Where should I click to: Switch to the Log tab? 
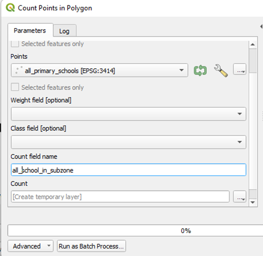click(64, 31)
